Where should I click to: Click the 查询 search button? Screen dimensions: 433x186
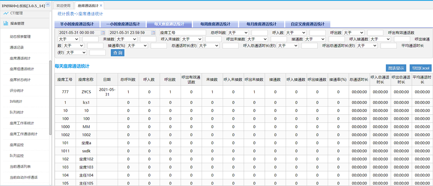pos(118,53)
